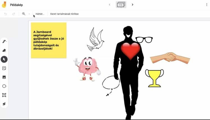Go to the previous frame
Viewport: 210px width, 120px height.
point(110,5)
